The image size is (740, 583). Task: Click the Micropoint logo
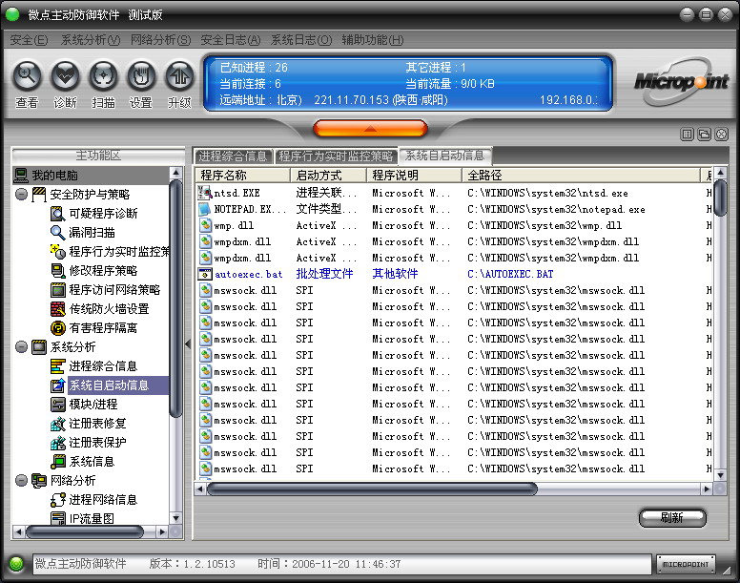[x=682, y=82]
